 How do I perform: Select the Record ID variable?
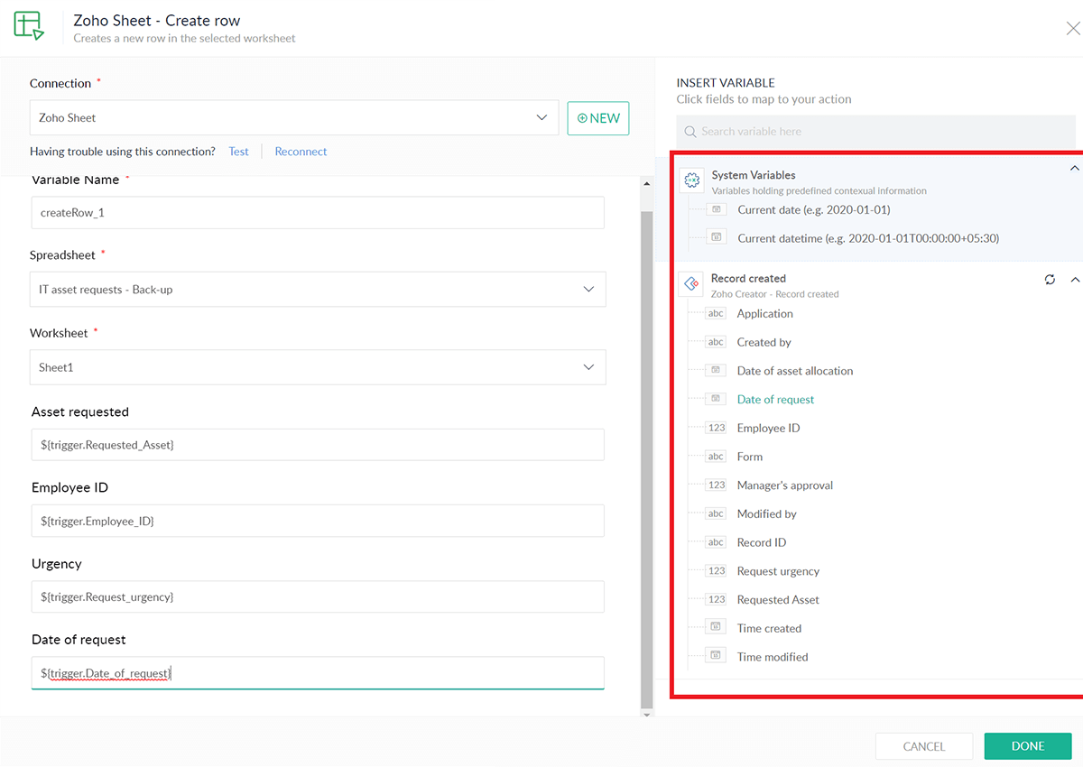761,542
